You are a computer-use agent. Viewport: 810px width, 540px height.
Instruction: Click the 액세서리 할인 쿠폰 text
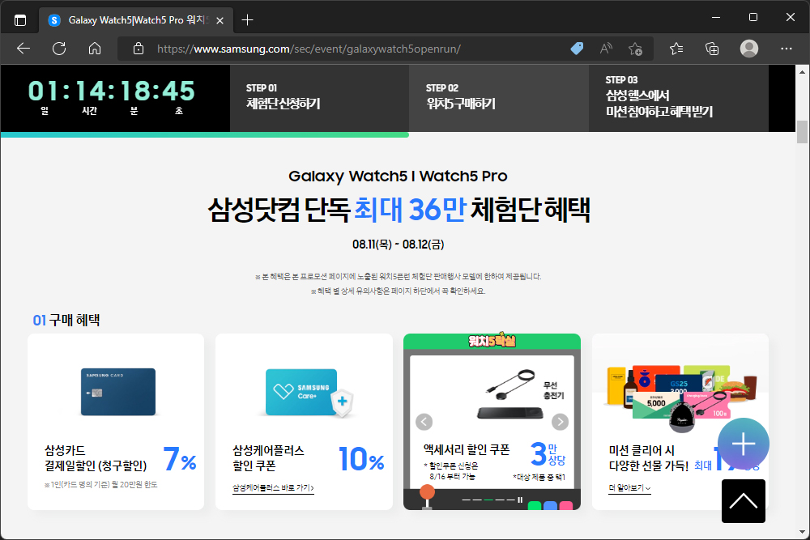pos(467,449)
